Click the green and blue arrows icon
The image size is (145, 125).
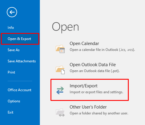tap(60, 90)
